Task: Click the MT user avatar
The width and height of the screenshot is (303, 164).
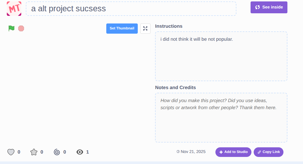Action: click(14, 8)
